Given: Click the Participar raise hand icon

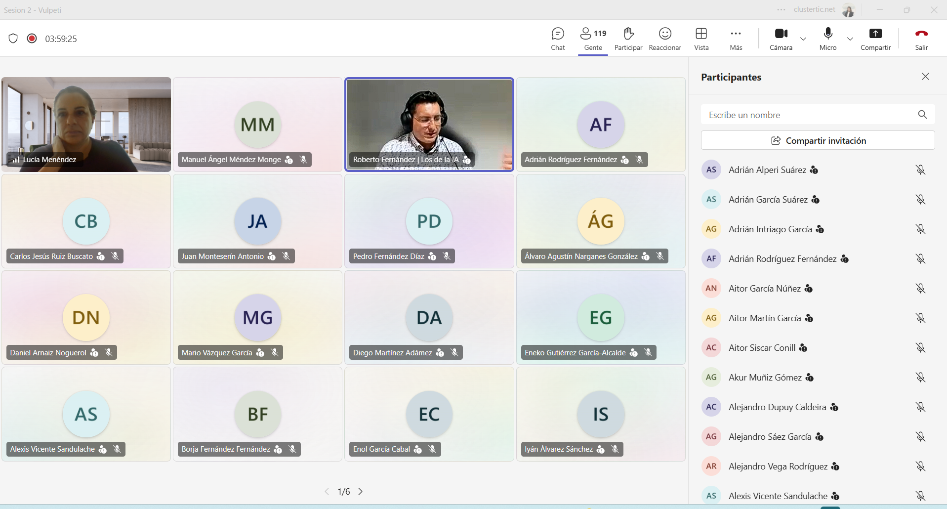Looking at the screenshot, I should tap(628, 39).
